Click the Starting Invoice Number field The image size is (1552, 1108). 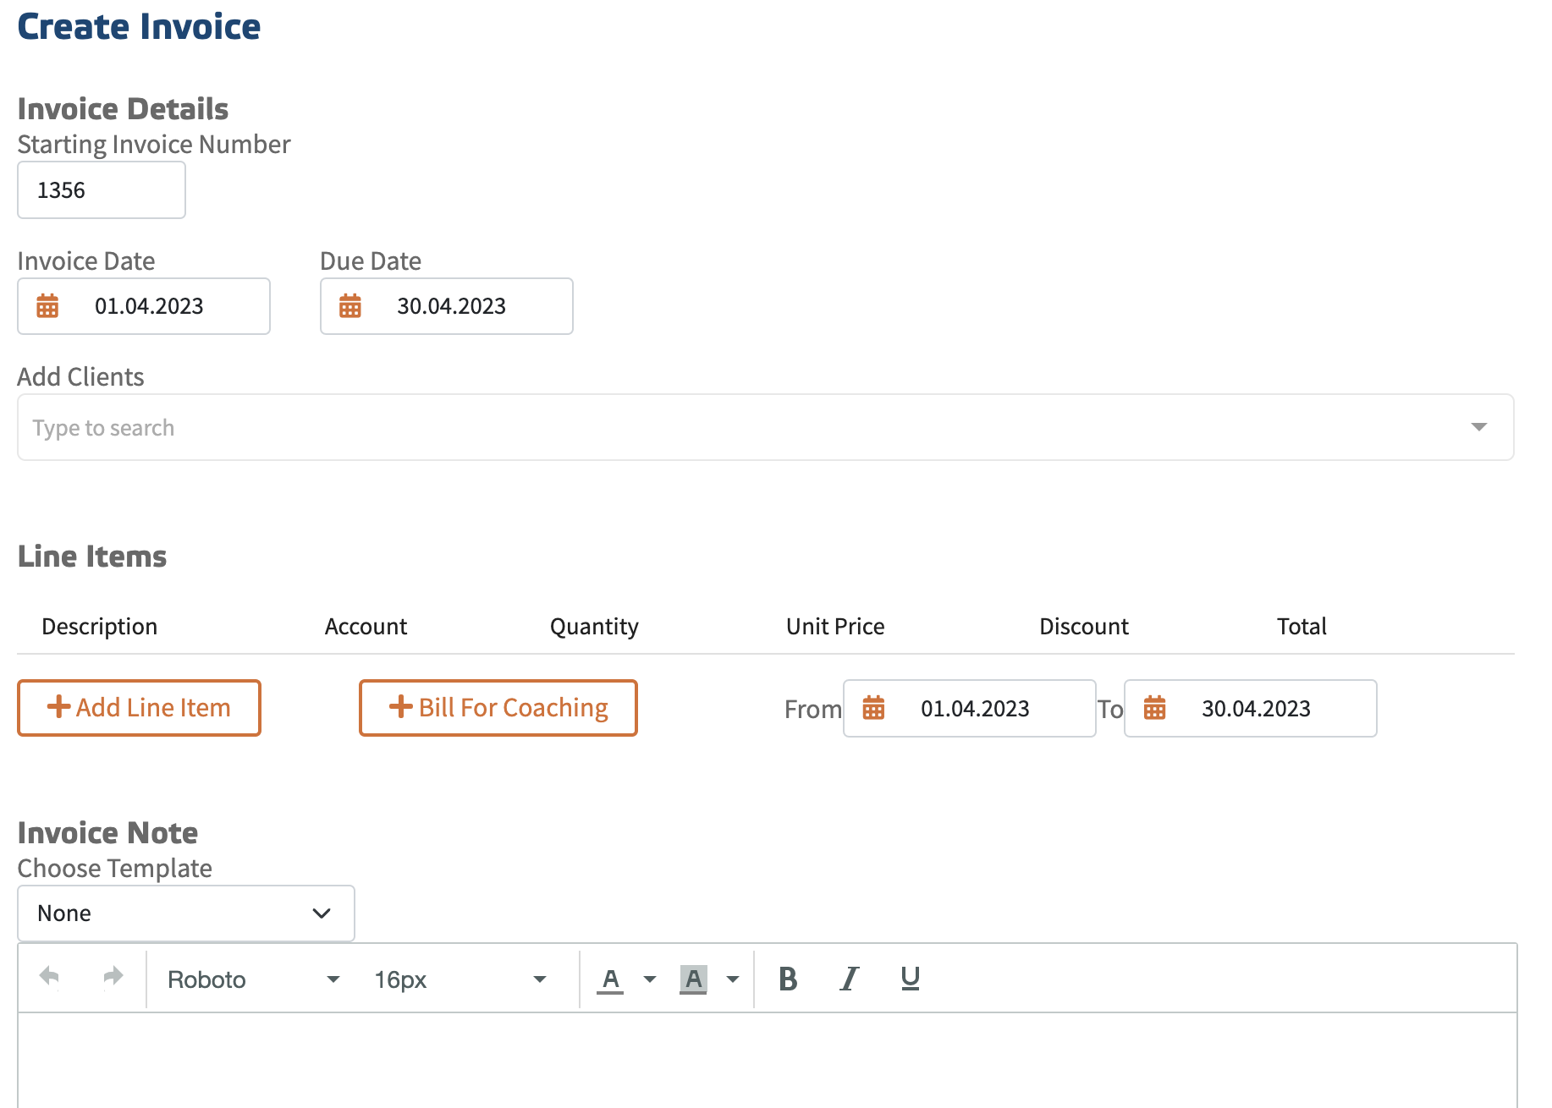[102, 190]
